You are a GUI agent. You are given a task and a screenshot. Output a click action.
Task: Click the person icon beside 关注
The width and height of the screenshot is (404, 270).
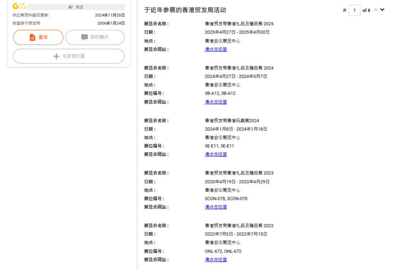coord(70,7)
